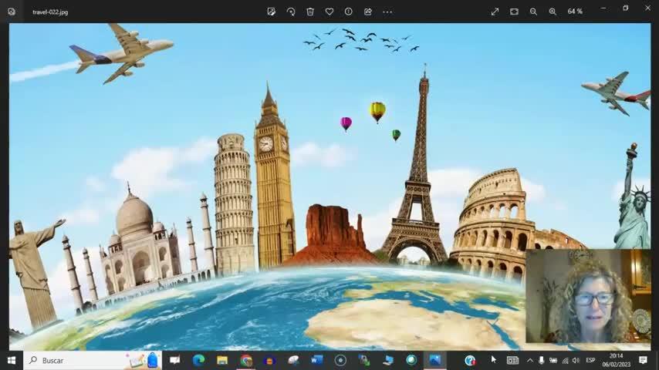Zoom in with magnifier plus icon
Viewport: 659px width, 370px height.
(x=553, y=12)
